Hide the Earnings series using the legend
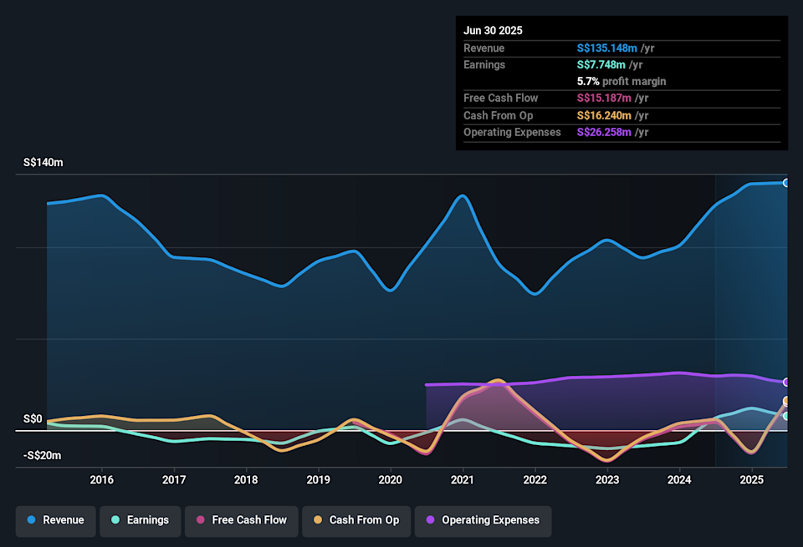 pyautogui.click(x=141, y=520)
